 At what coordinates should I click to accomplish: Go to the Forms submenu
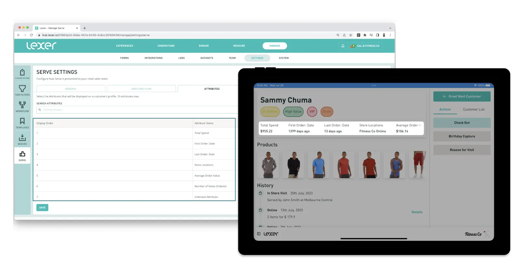click(124, 58)
